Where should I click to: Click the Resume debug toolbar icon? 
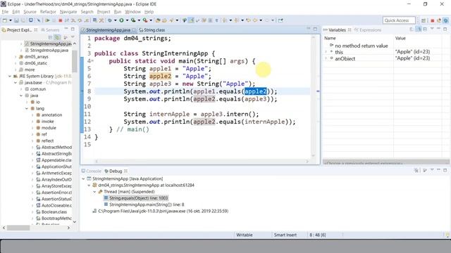pyautogui.click(x=47, y=20)
